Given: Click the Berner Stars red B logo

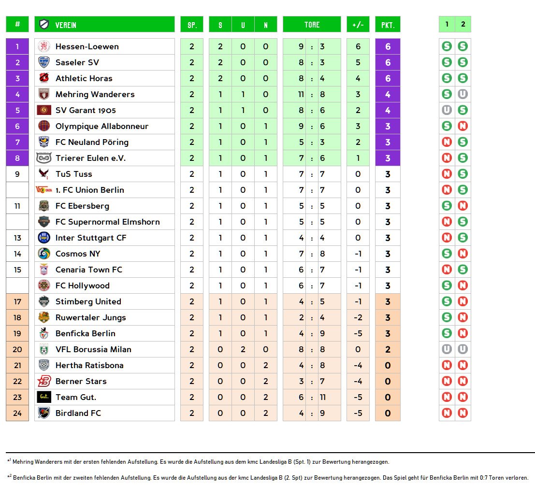Looking at the screenshot, I should 44,381.
